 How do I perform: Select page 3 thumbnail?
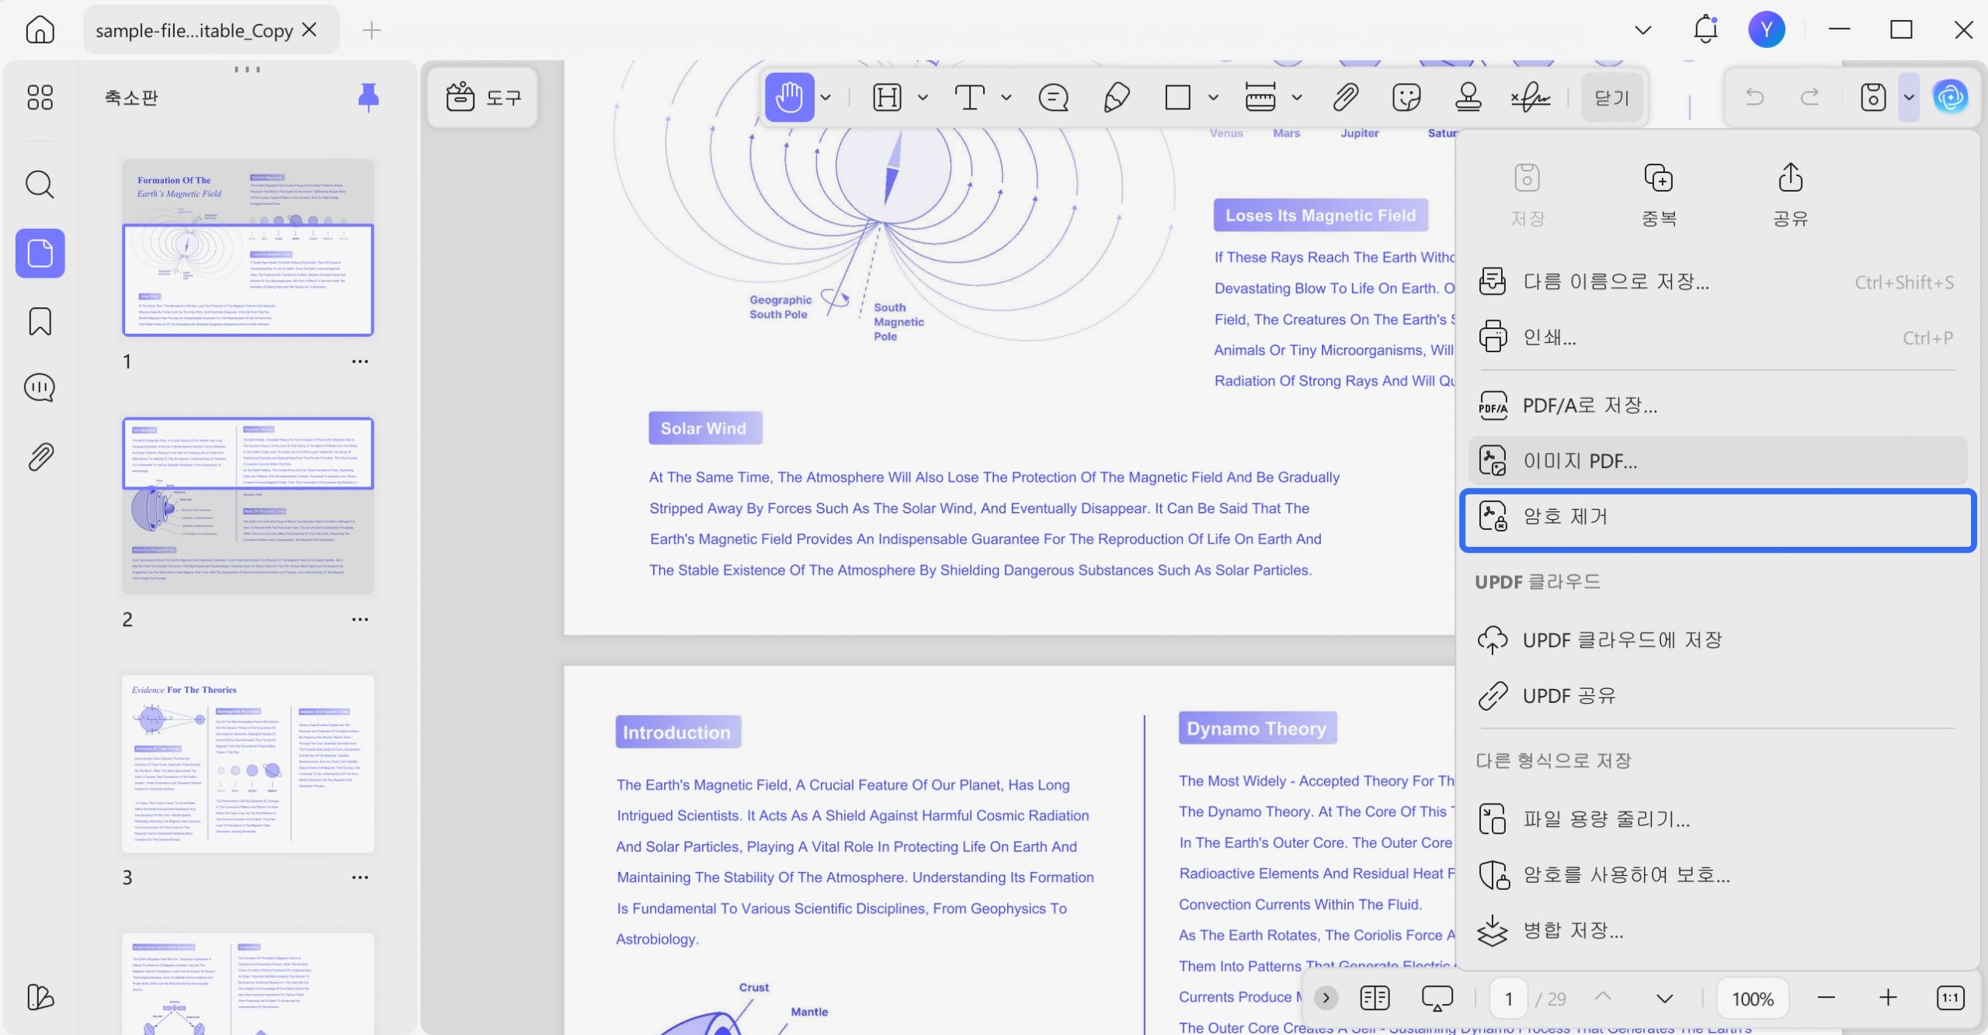[248, 763]
